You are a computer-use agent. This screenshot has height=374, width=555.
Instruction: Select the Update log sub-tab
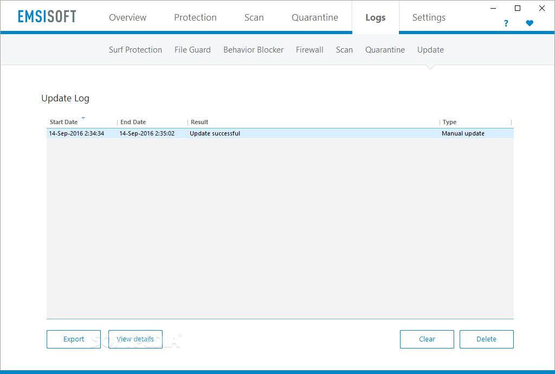(430, 50)
